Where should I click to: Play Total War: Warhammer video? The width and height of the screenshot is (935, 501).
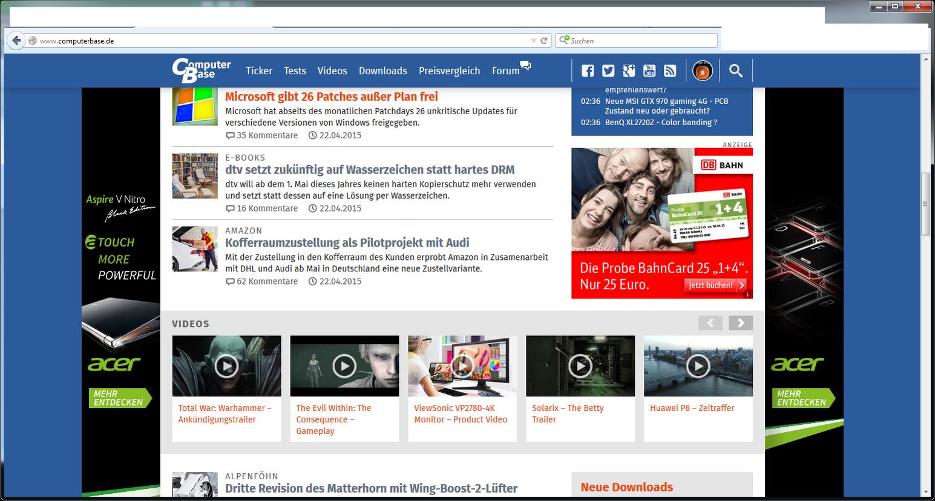coord(226,366)
